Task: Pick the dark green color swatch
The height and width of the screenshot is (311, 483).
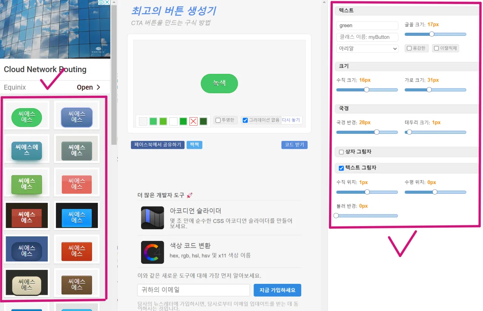Action: [x=203, y=121]
